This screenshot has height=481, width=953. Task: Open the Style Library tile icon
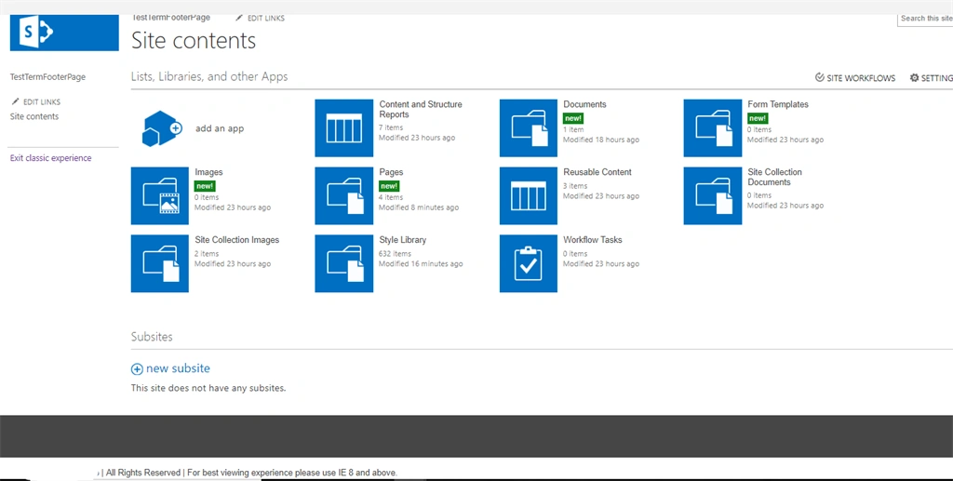click(x=344, y=263)
